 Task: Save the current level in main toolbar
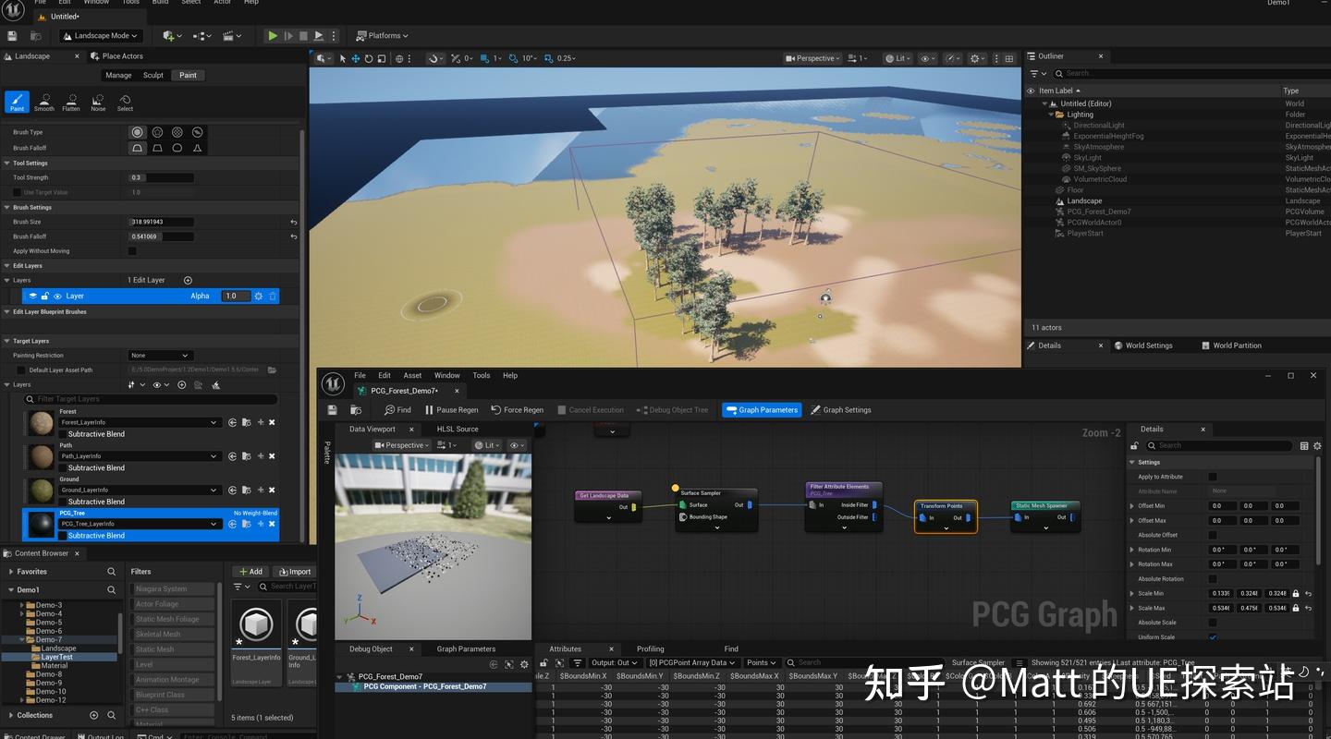click(x=12, y=36)
